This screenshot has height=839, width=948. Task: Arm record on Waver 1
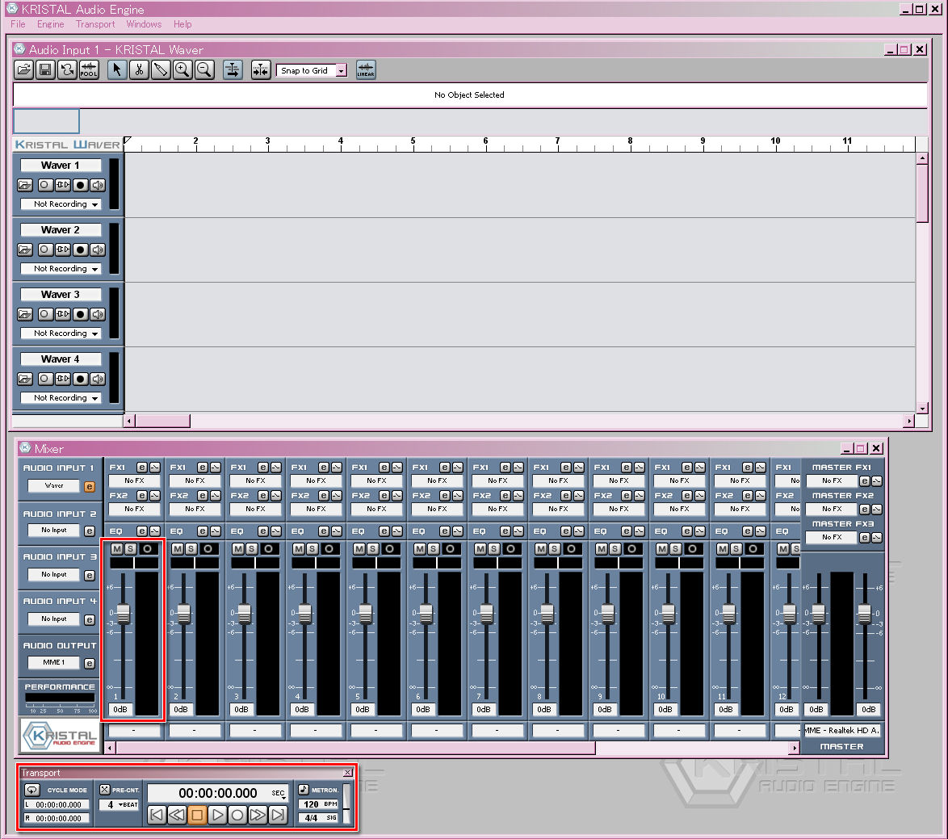[81, 185]
